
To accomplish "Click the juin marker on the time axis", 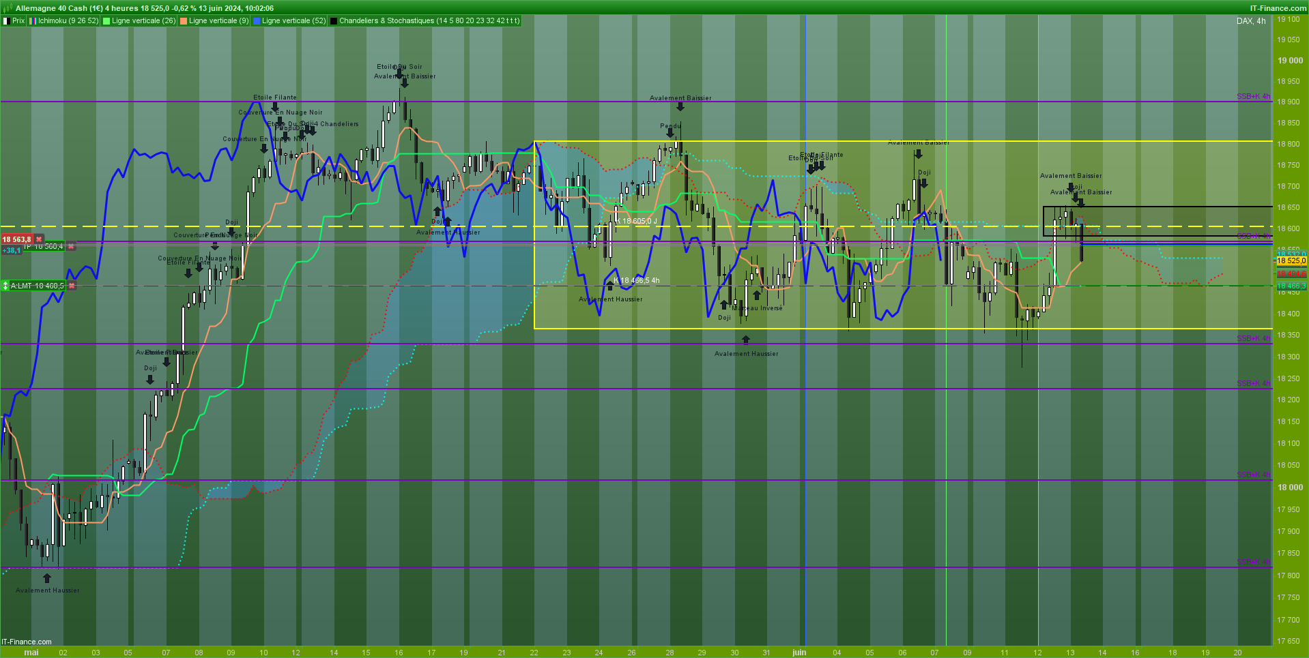I will pyautogui.click(x=799, y=653).
